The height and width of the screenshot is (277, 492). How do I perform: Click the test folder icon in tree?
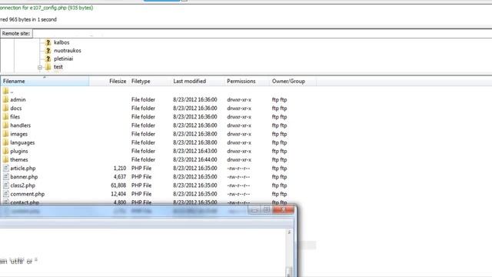(48, 67)
